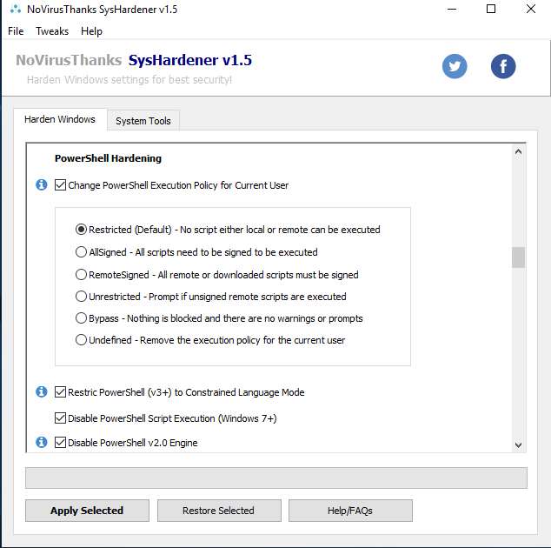Click the empty progress bar
The height and width of the screenshot is (548, 551).
[275, 478]
